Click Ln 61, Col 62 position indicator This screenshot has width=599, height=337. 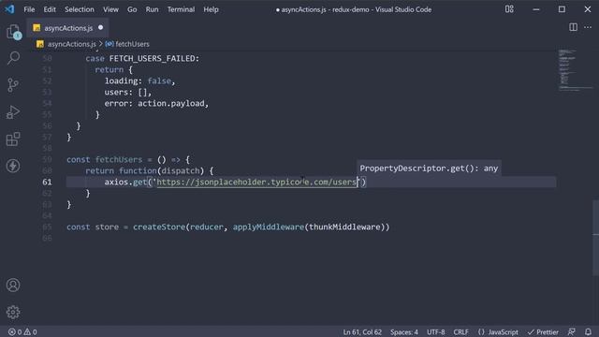pyautogui.click(x=362, y=331)
